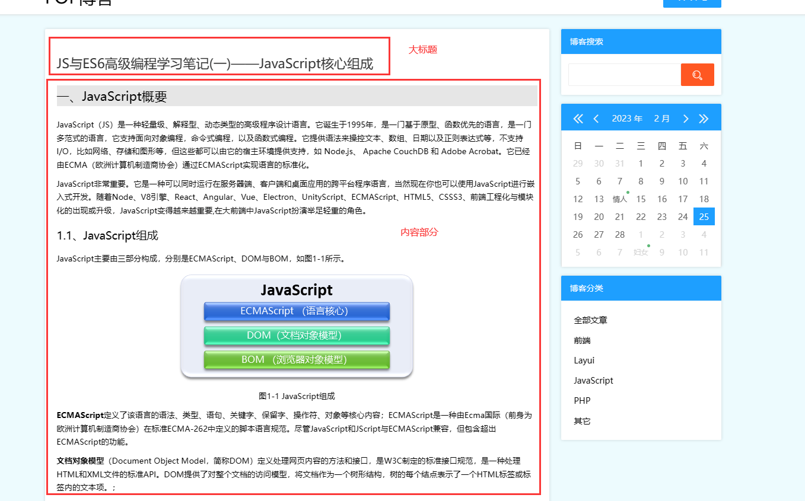Open the 前端 category
This screenshot has height=501, width=805.
[x=582, y=340]
